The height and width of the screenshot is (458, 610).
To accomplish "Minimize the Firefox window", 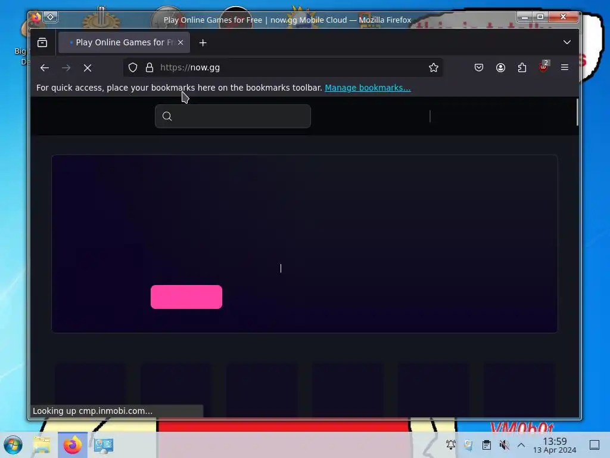I will [x=525, y=17].
